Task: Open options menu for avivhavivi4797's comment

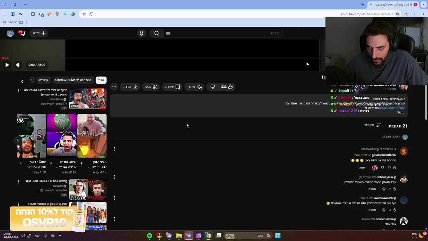Action: click(x=114, y=198)
